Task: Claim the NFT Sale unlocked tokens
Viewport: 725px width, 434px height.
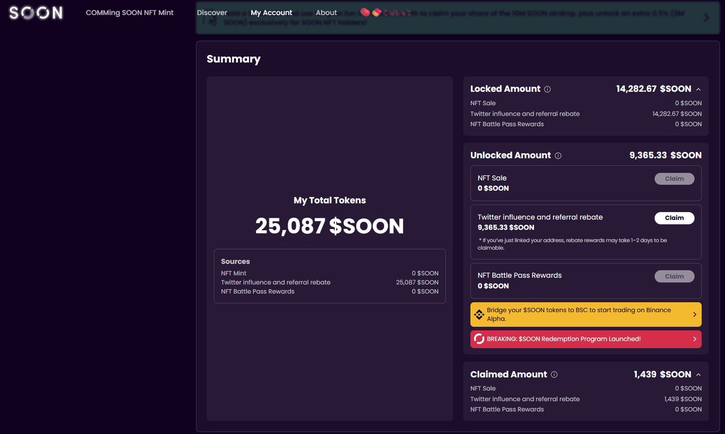Action: [674, 179]
